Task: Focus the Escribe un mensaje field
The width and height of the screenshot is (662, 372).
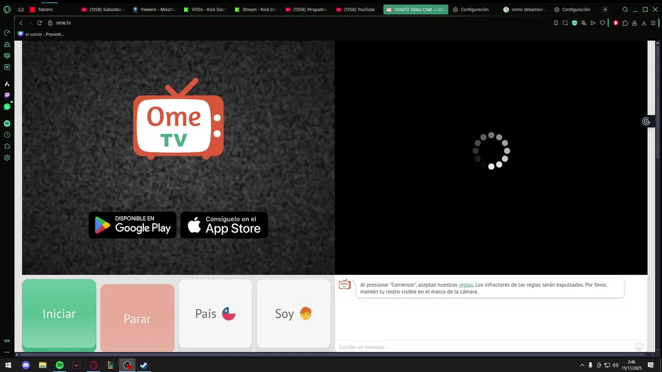Action: click(x=485, y=347)
